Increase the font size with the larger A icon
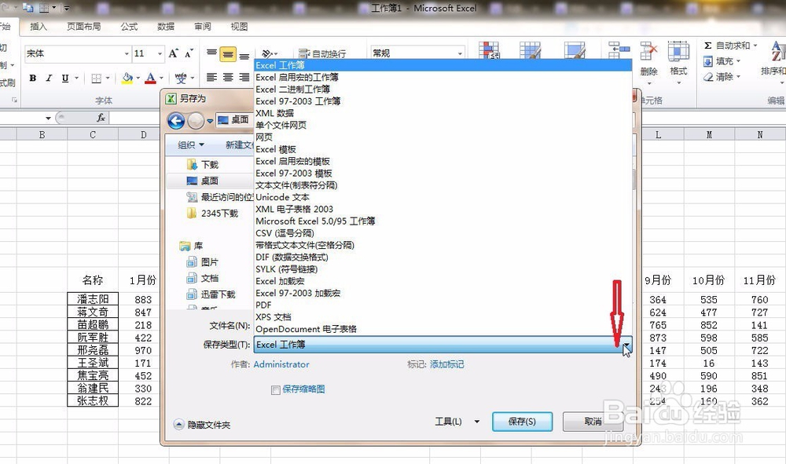 [173, 53]
